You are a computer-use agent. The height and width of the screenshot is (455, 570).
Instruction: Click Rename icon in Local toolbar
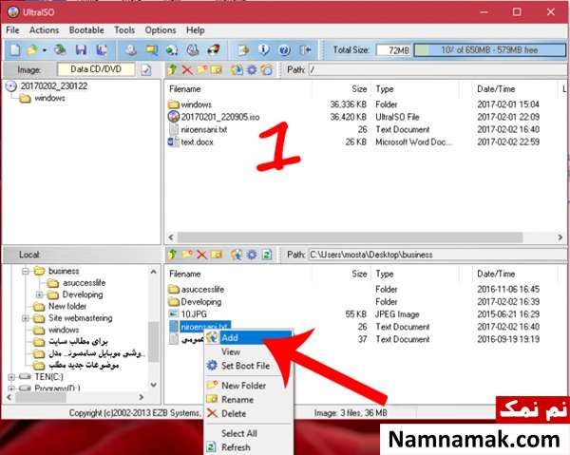[217, 255]
